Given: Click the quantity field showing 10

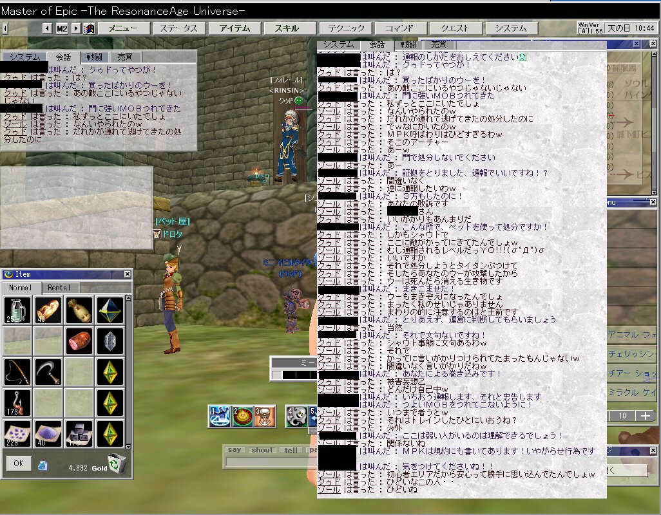Looking at the screenshot, I should click(622, 416).
